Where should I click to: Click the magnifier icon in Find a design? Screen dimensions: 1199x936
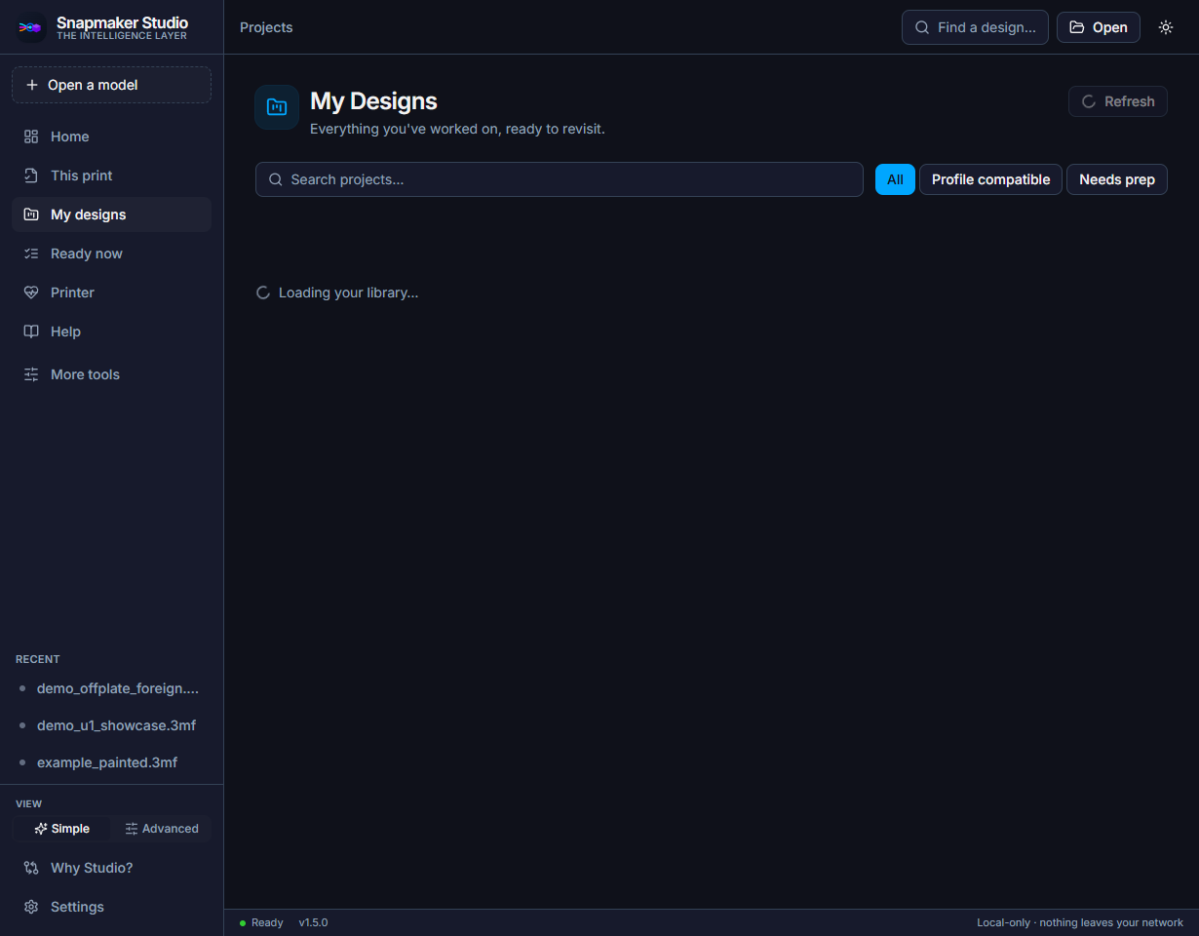click(x=922, y=27)
